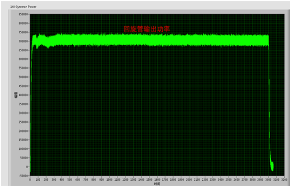
Task: Click the 750000 Y-axis tick label
Action: pos(23,32)
